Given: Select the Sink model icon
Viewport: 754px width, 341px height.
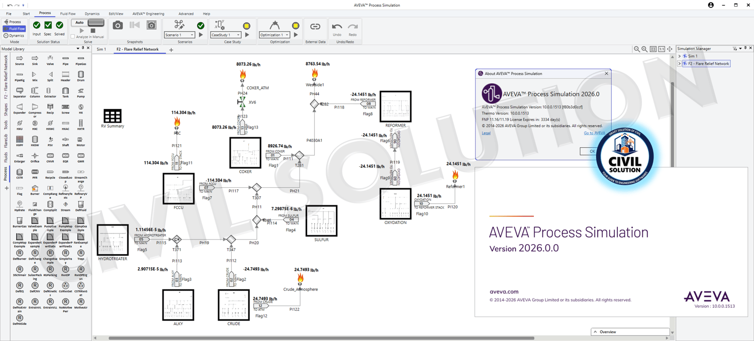Looking at the screenshot, I should (x=35, y=58).
